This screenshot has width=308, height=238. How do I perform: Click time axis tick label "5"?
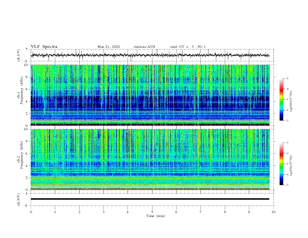point(152,212)
